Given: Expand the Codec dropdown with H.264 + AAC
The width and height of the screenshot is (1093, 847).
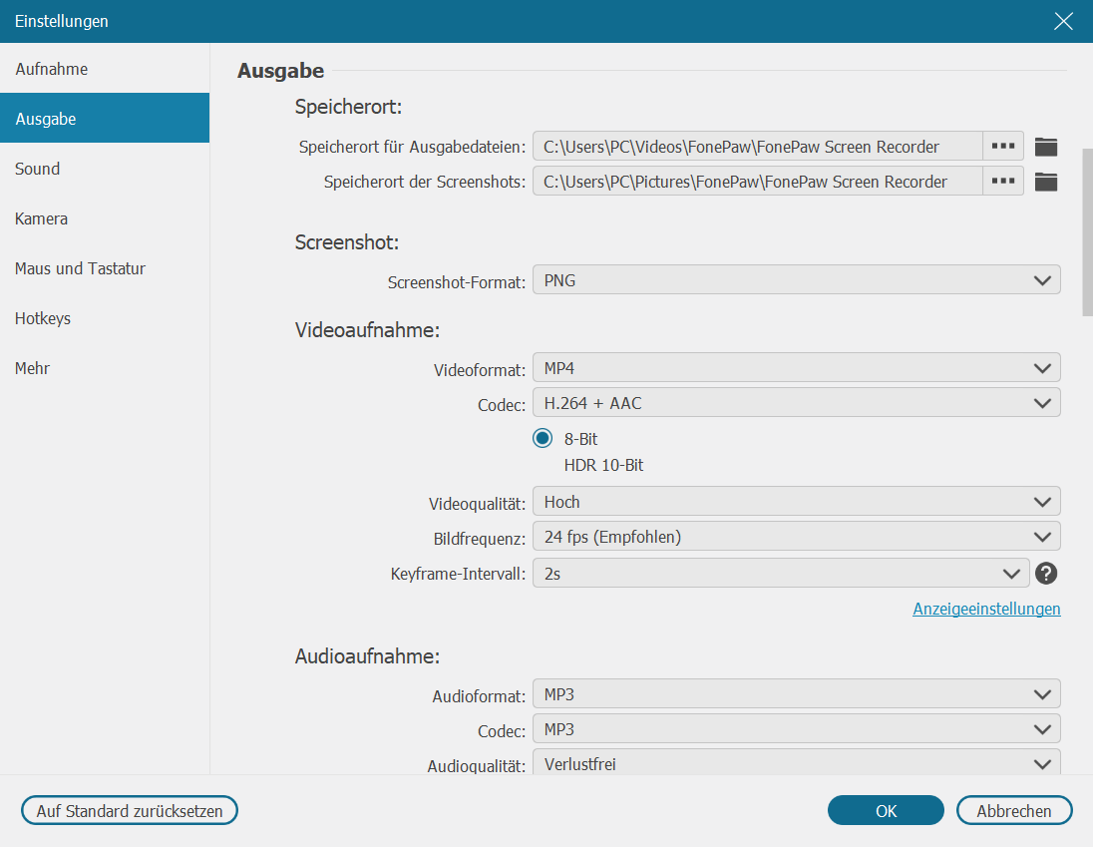Looking at the screenshot, I should [795, 403].
